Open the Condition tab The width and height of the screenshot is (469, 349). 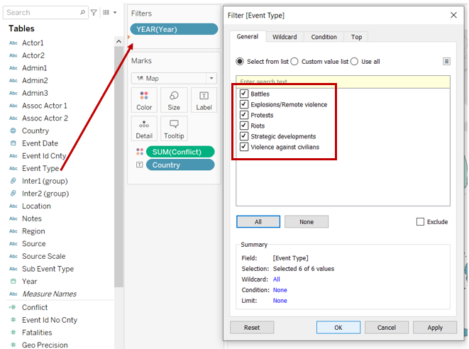click(324, 37)
